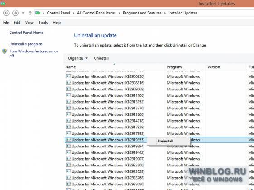
Task: Click the icon of update KB2919355
Action: coord(68,139)
